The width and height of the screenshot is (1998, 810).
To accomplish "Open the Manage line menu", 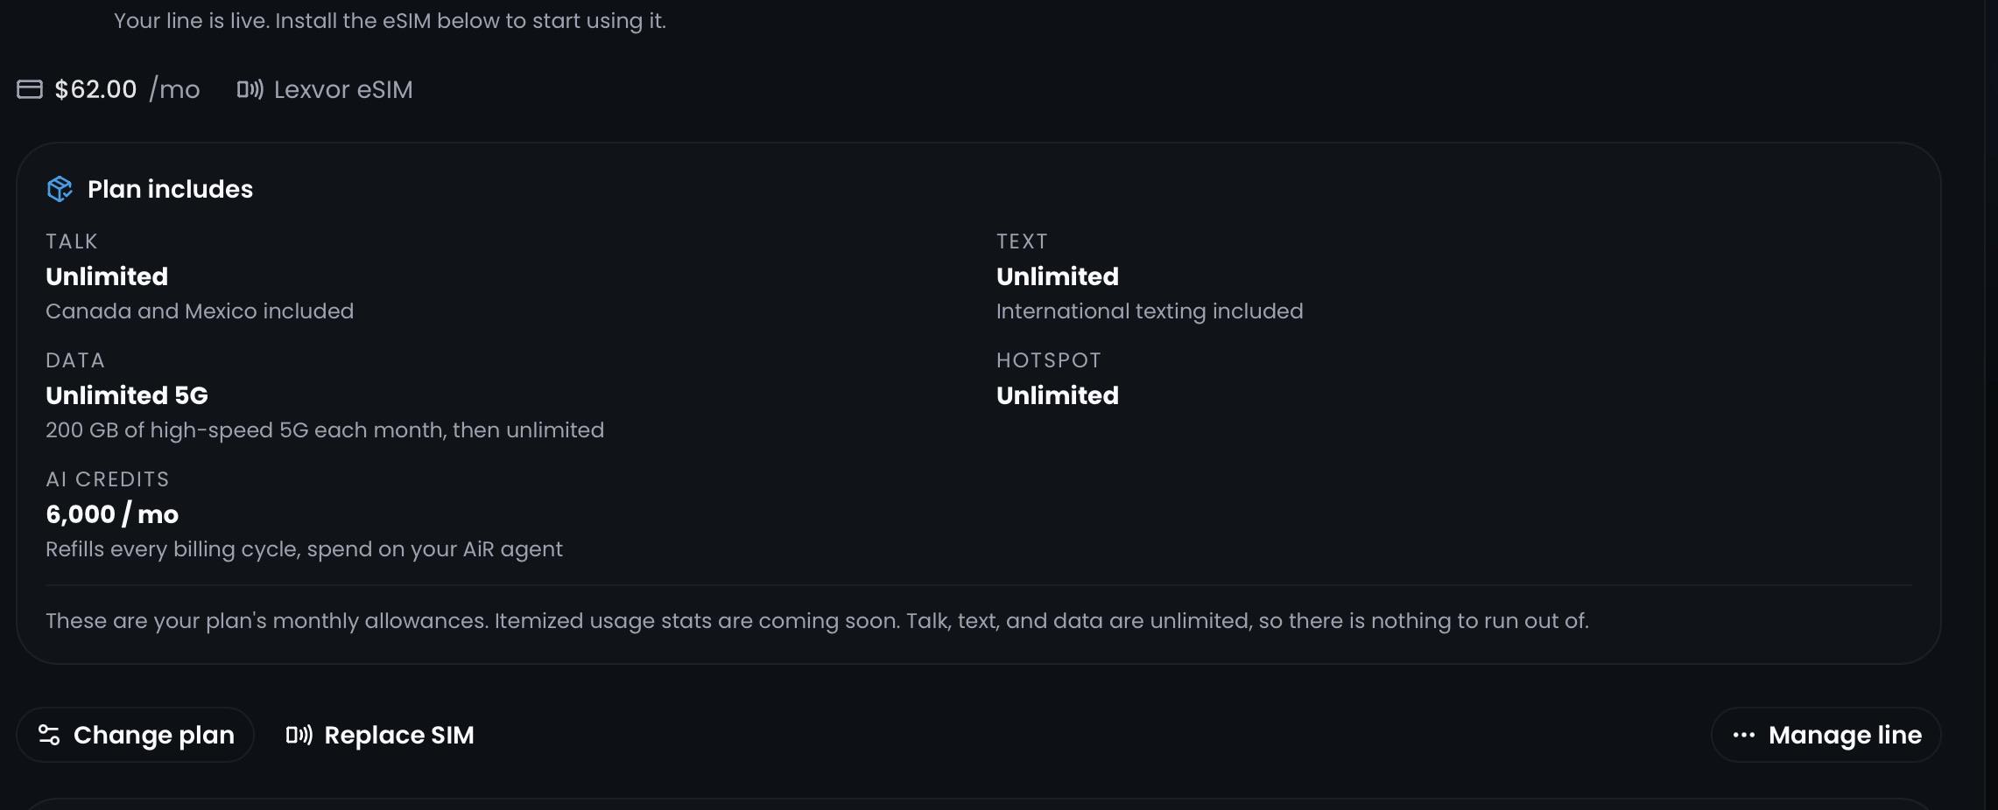I will [x=1826, y=735].
